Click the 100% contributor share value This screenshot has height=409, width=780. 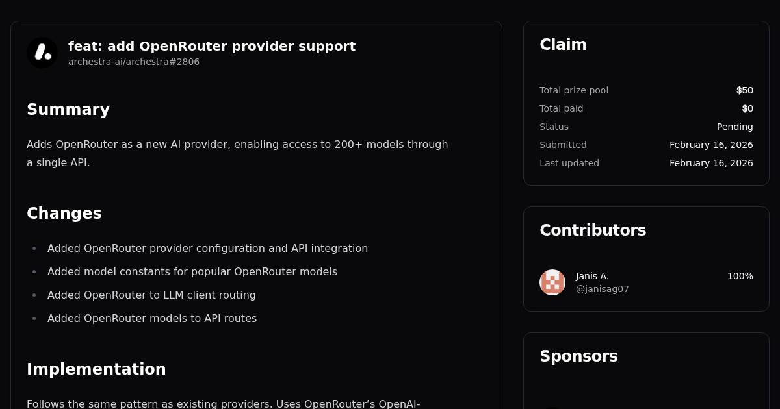740,276
